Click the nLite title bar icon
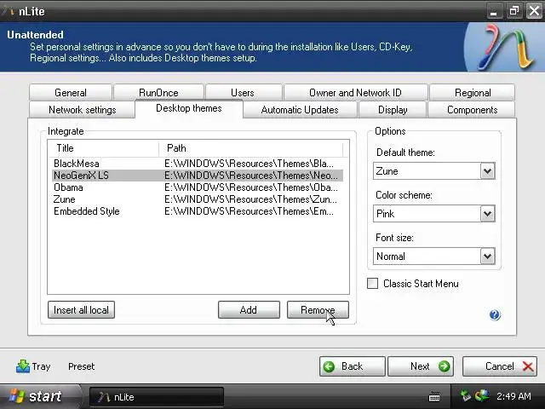The height and width of the screenshot is (409, 545). coord(9,11)
